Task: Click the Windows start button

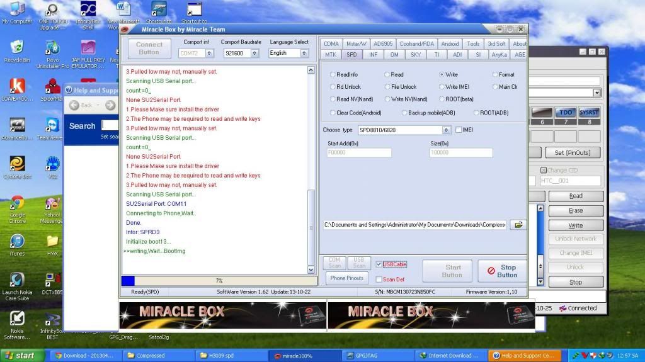Action: [x=23, y=356]
